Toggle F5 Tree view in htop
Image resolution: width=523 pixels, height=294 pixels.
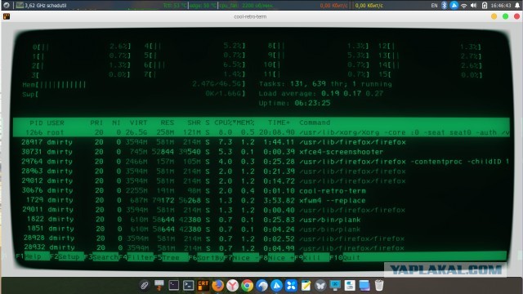point(171,257)
